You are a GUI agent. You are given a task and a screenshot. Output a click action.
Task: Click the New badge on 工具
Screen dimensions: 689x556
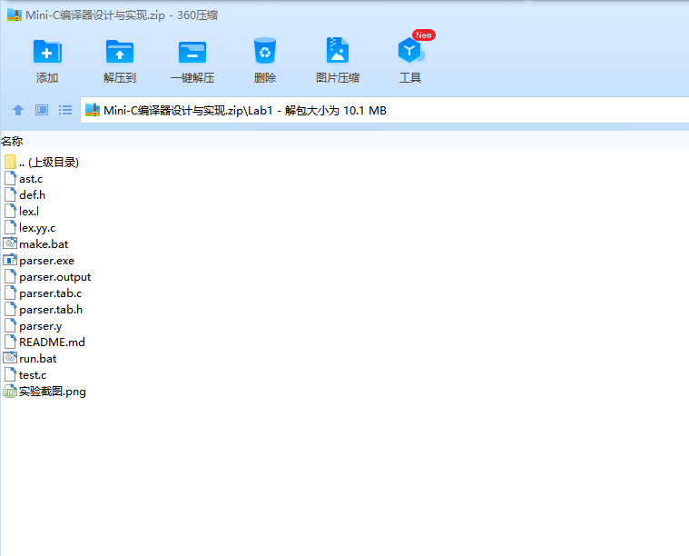point(424,35)
